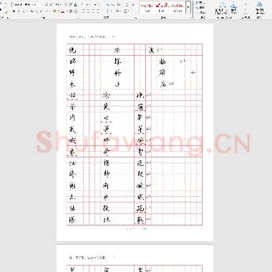Screen dimensions: 272x272
Task: Open the Sort dialog icon
Action: pyautogui.click(x=127, y=4)
